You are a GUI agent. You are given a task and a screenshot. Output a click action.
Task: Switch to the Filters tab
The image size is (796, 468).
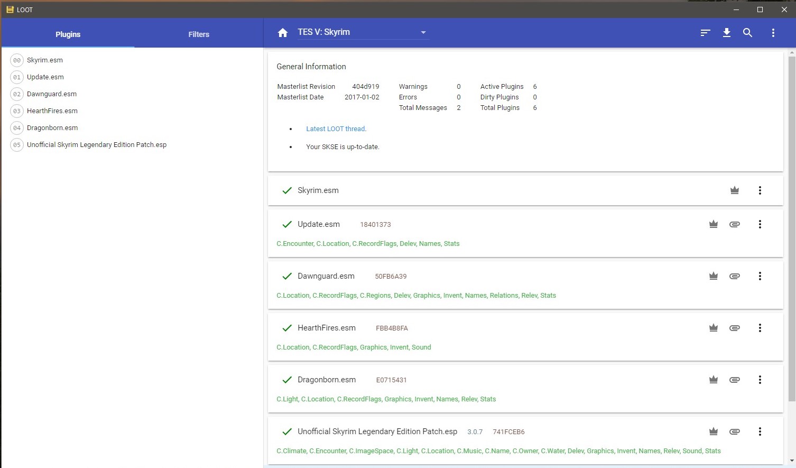coord(199,34)
